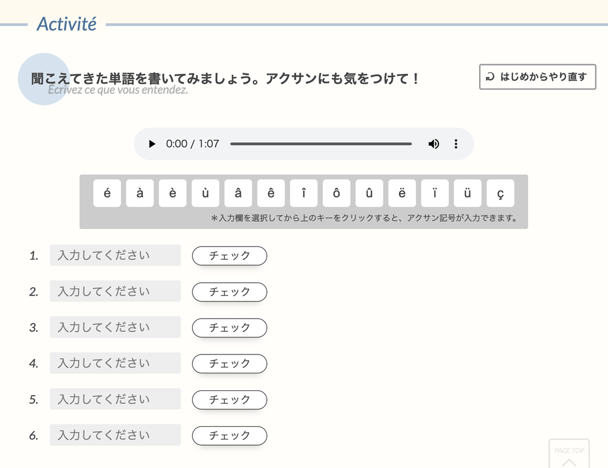Screen dimensions: 608x468
Task: Insert the â accent character
Action: [x=238, y=193]
